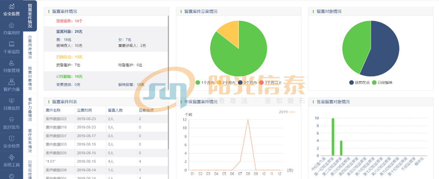Select the yellow slice of 留置案件立案情况 pie

click(230, 35)
